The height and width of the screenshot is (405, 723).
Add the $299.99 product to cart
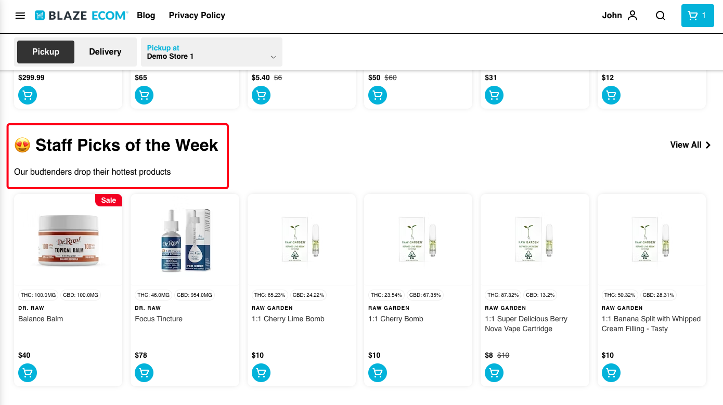28,95
